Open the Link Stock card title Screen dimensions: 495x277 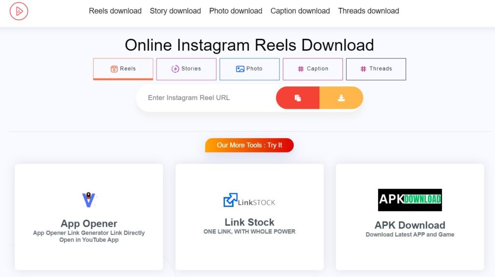click(249, 222)
